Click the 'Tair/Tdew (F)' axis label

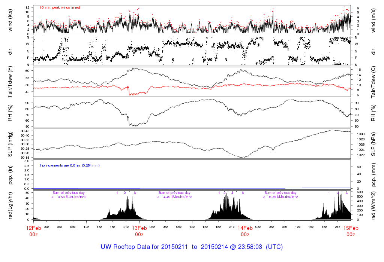point(10,81)
